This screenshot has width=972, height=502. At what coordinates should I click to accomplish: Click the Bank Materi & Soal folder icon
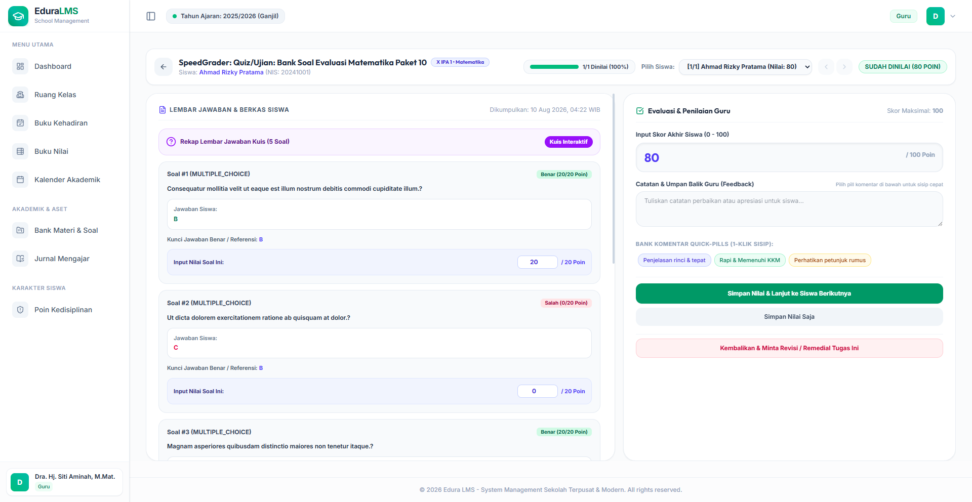pos(20,230)
